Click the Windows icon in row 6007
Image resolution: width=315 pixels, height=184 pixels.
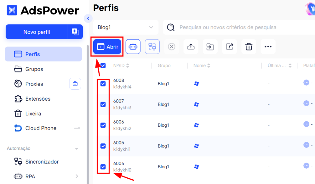coord(197,104)
